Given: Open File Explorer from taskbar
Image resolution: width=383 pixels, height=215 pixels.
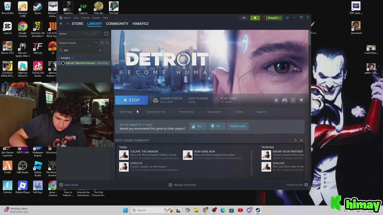Looking at the screenshot, I should point(197,210).
